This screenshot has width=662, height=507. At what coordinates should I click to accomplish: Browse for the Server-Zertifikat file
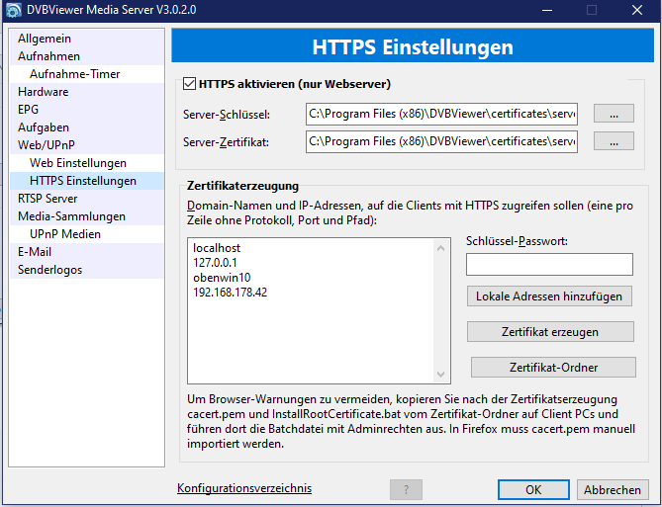click(x=614, y=141)
